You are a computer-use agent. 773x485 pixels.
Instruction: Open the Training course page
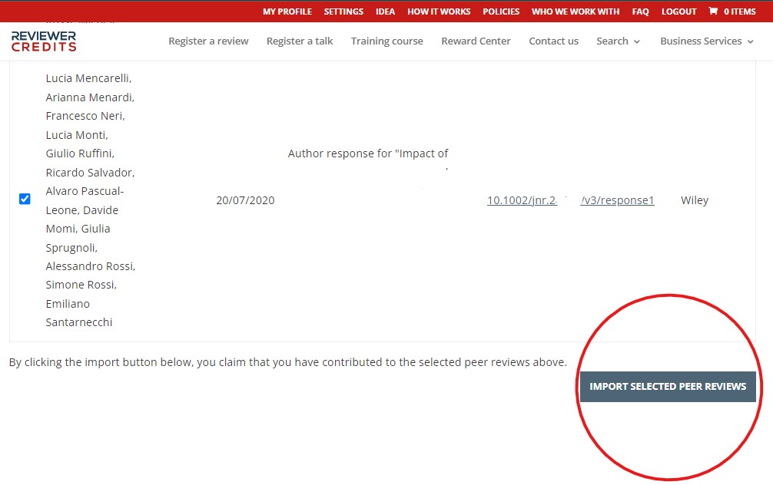coord(386,41)
